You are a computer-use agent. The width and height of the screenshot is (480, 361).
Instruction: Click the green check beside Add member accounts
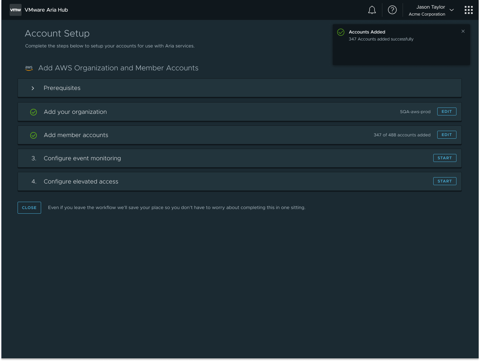point(33,135)
